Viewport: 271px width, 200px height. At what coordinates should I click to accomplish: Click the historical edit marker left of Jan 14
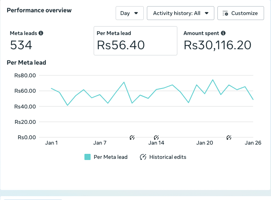point(132,137)
